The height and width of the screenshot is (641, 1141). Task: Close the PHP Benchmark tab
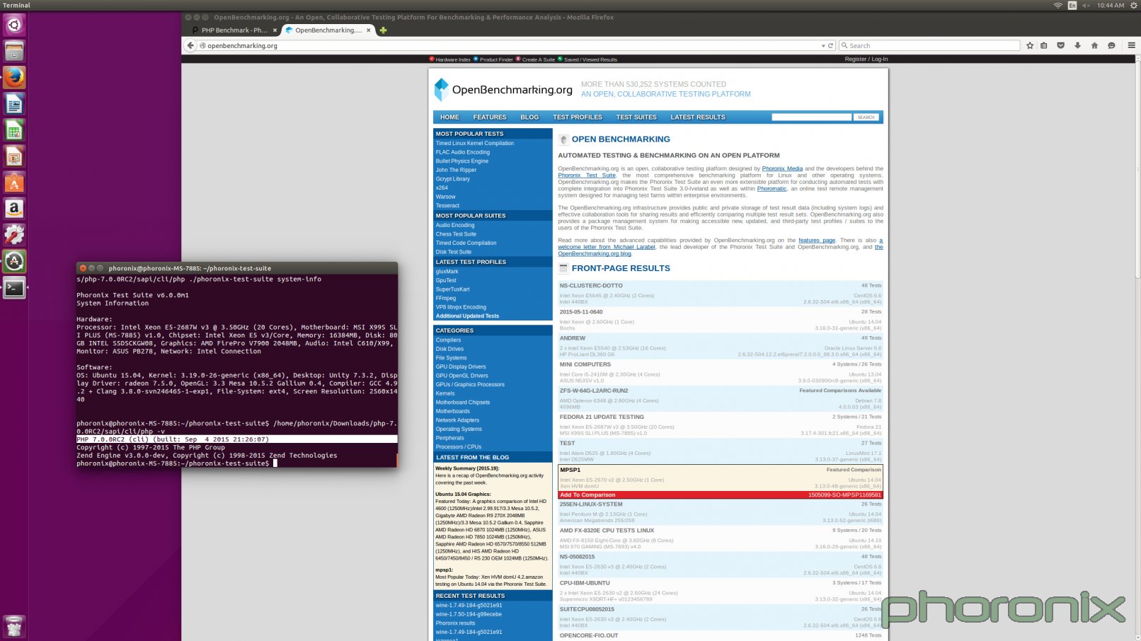tap(275, 30)
